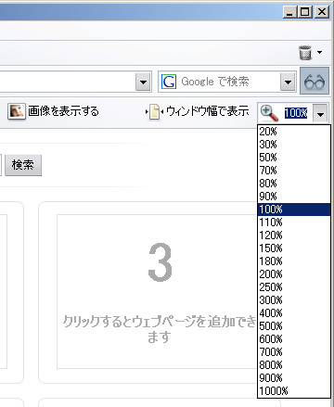Image resolution: width=334 pixels, height=407 pixels.
Task: Select 900% zoom level
Action: tap(294, 378)
